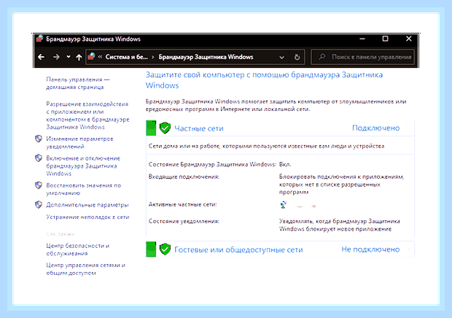The image size is (452, 318).
Task: Go back with the left arrow button
Action: click(42, 57)
